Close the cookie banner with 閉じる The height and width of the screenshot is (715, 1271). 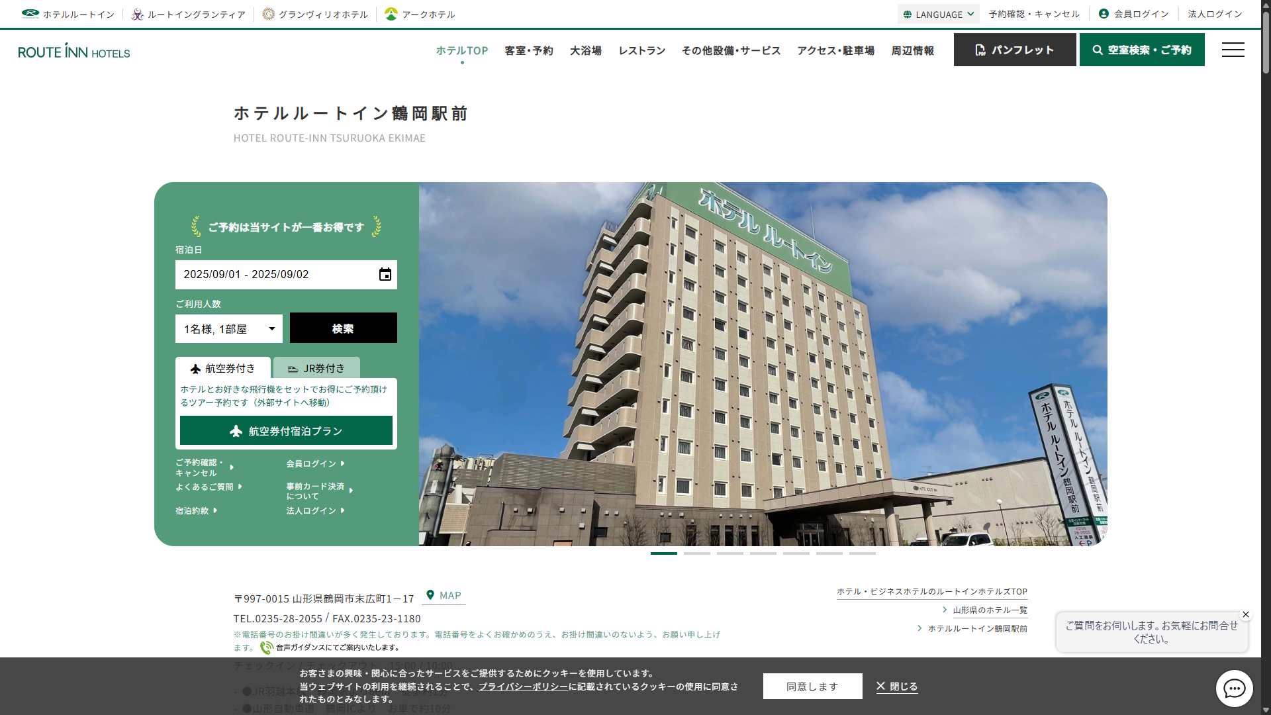[897, 687]
